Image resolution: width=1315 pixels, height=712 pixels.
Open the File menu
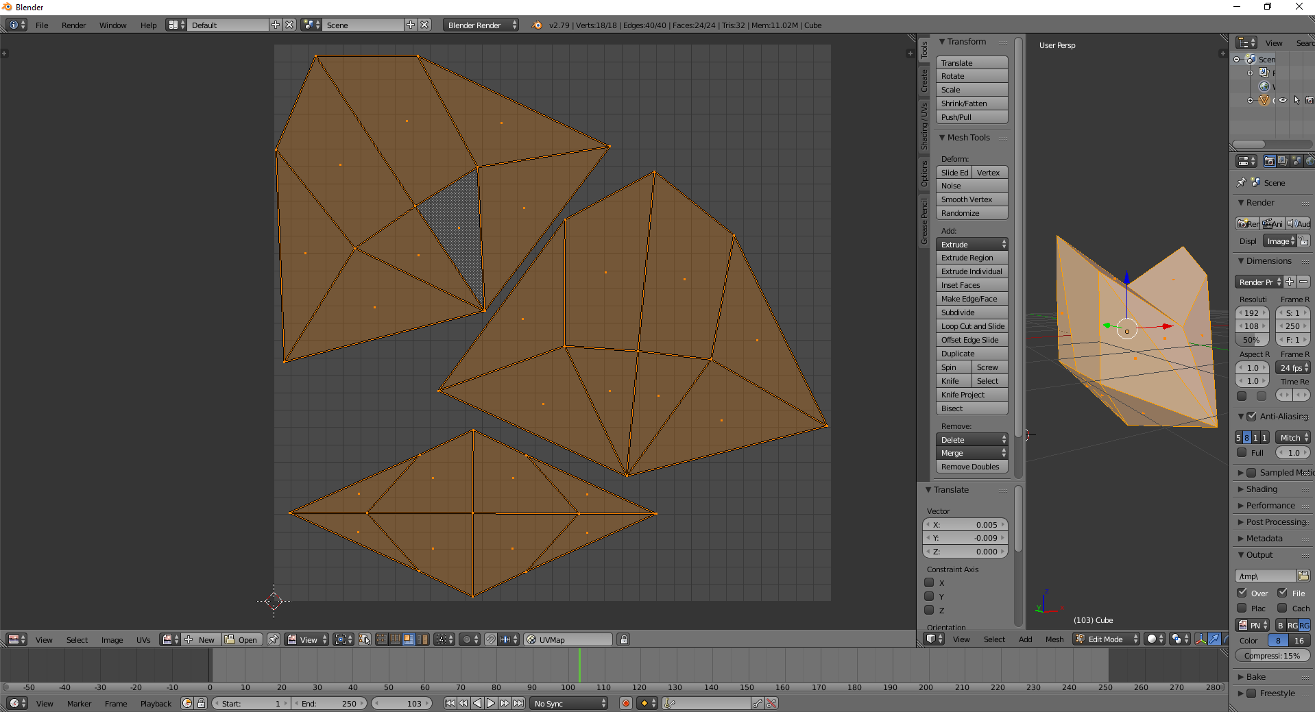click(x=42, y=25)
